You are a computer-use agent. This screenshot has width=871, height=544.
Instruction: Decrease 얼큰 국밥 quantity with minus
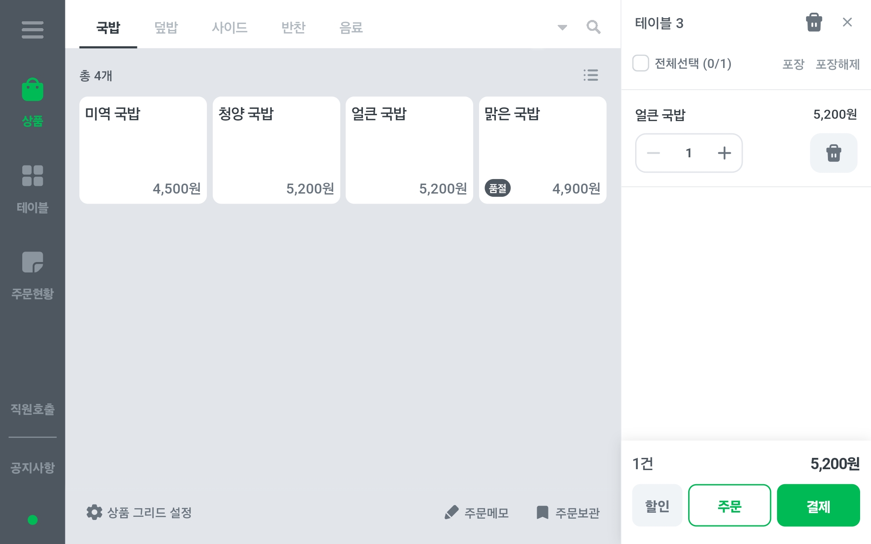click(653, 153)
